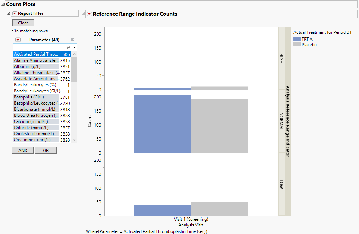Click the parameter list scroll up arrow

(74, 54)
